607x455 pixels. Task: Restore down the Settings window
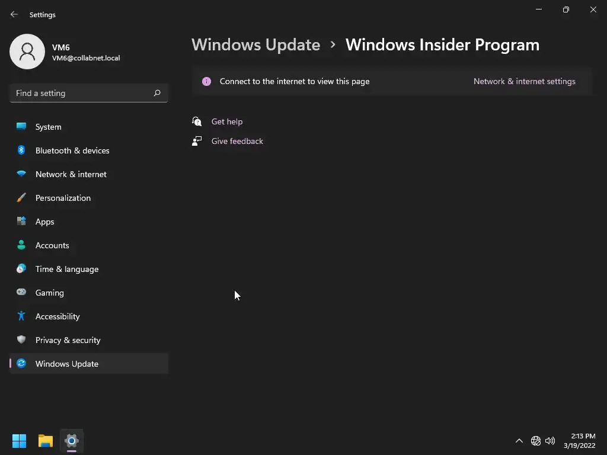click(x=566, y=9)
